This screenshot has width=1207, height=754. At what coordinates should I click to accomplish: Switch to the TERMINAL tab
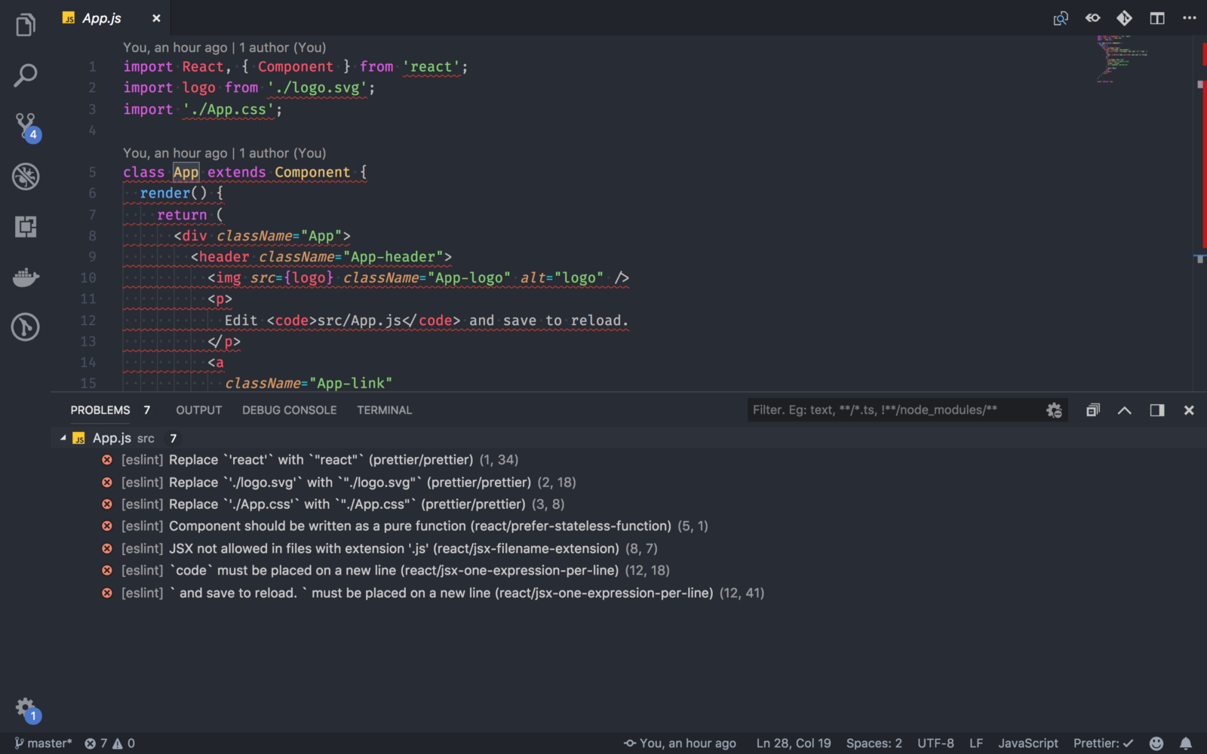384,410
